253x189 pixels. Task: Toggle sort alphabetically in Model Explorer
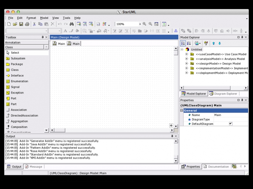189,43
